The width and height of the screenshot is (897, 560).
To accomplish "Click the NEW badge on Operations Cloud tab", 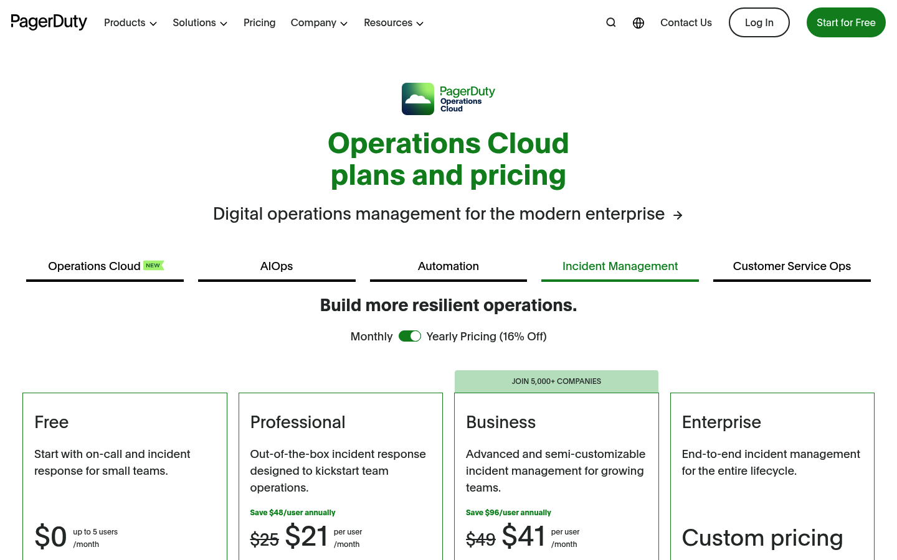I will tap(153, 265).
